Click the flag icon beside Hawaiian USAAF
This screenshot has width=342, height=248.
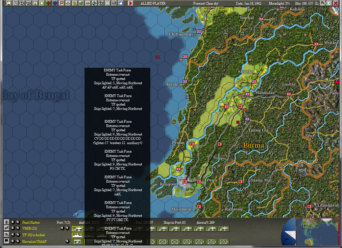click(x=7, y=241)
